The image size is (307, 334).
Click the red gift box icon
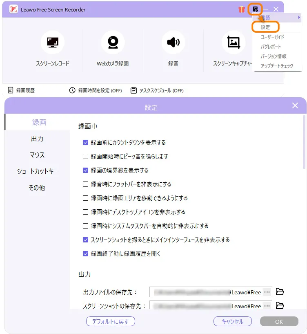click(242, 9)
